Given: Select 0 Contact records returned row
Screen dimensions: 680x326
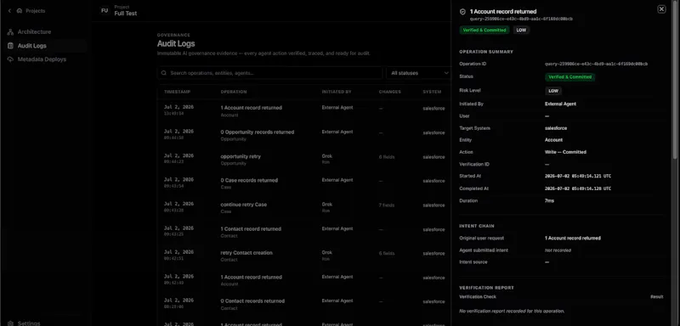Looking at the screenshot, I should coord(304,305).
